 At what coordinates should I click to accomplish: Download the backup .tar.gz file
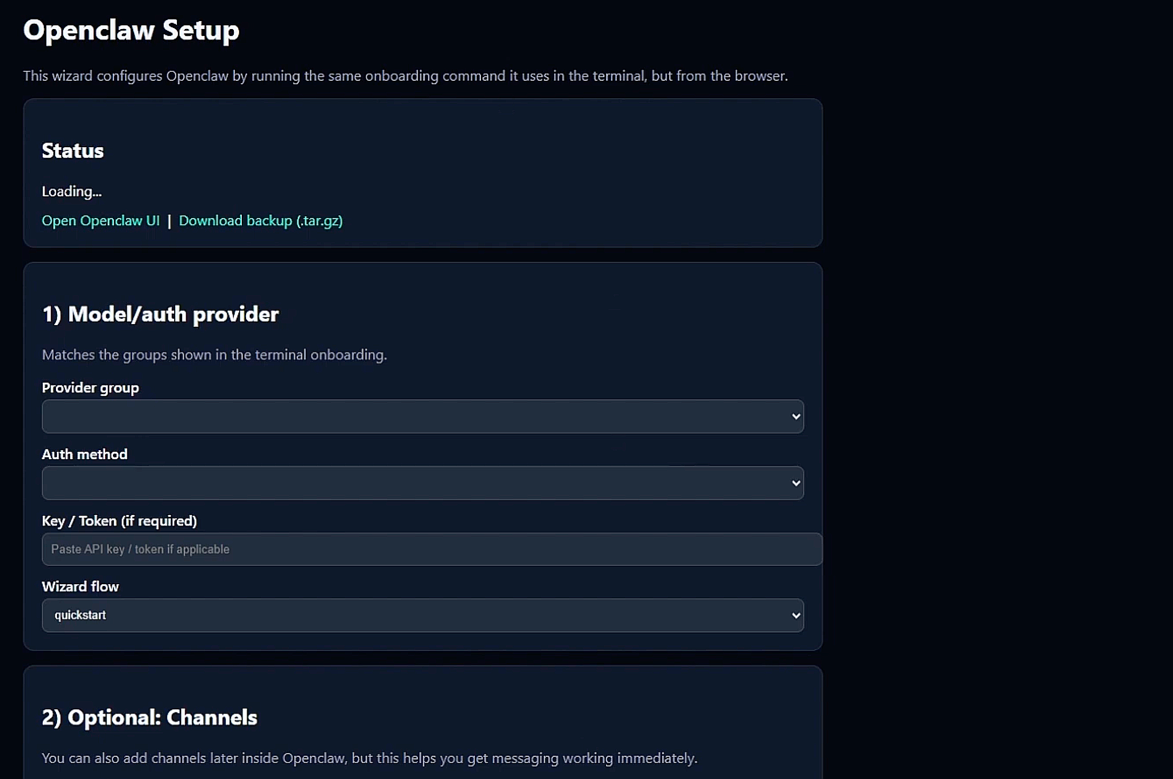pos(261,221)
